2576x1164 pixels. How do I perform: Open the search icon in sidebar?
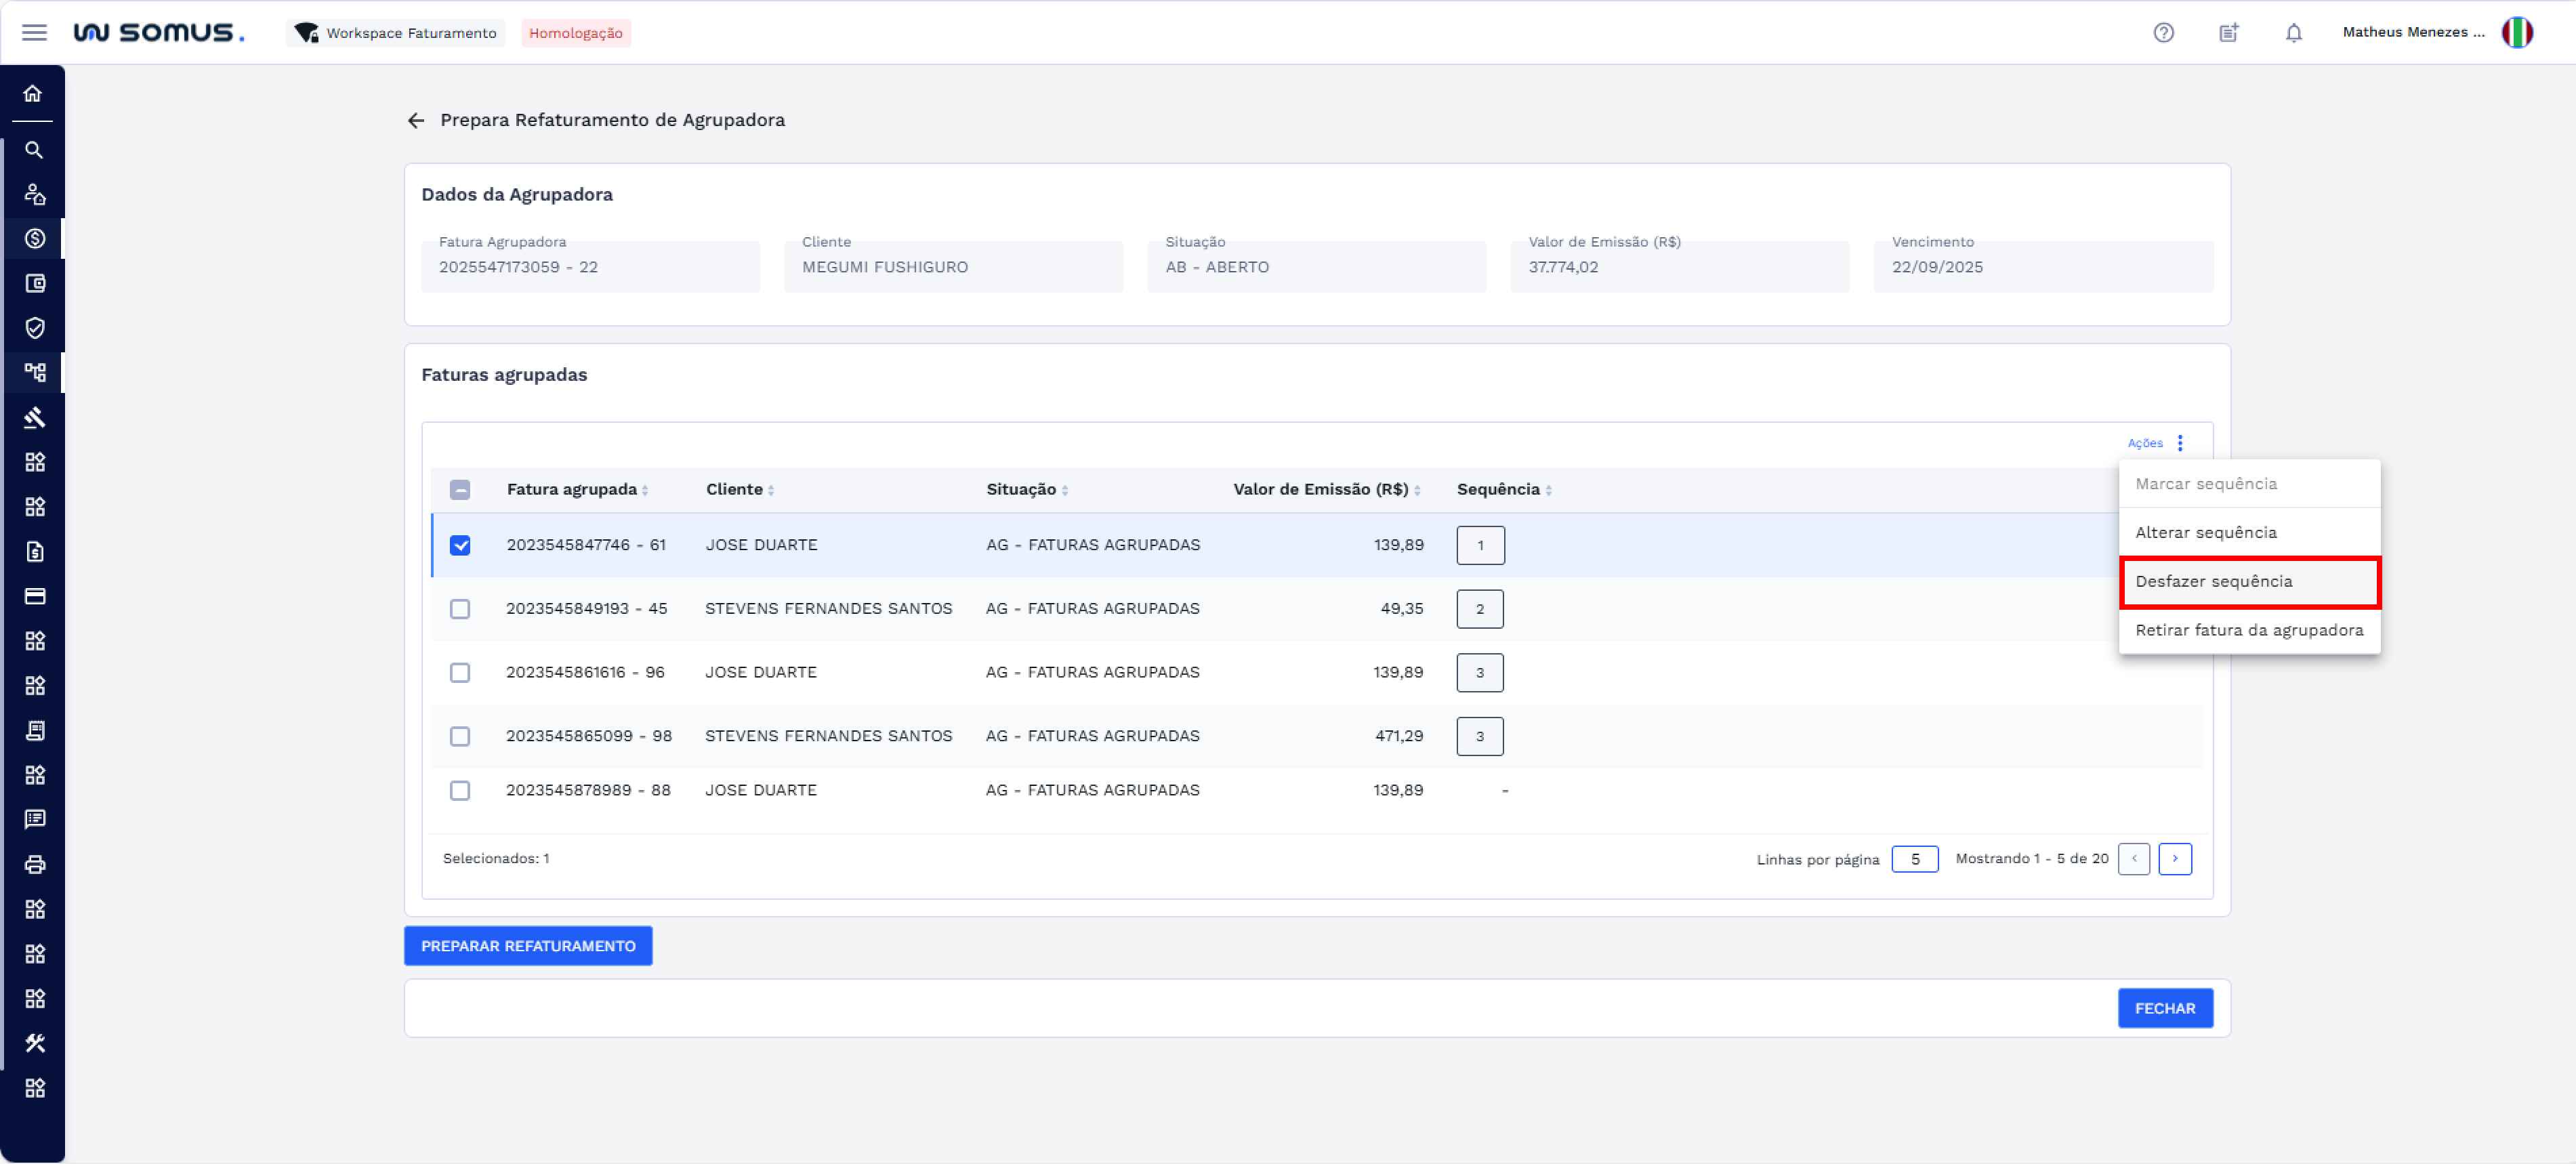[x=34, y=150]
